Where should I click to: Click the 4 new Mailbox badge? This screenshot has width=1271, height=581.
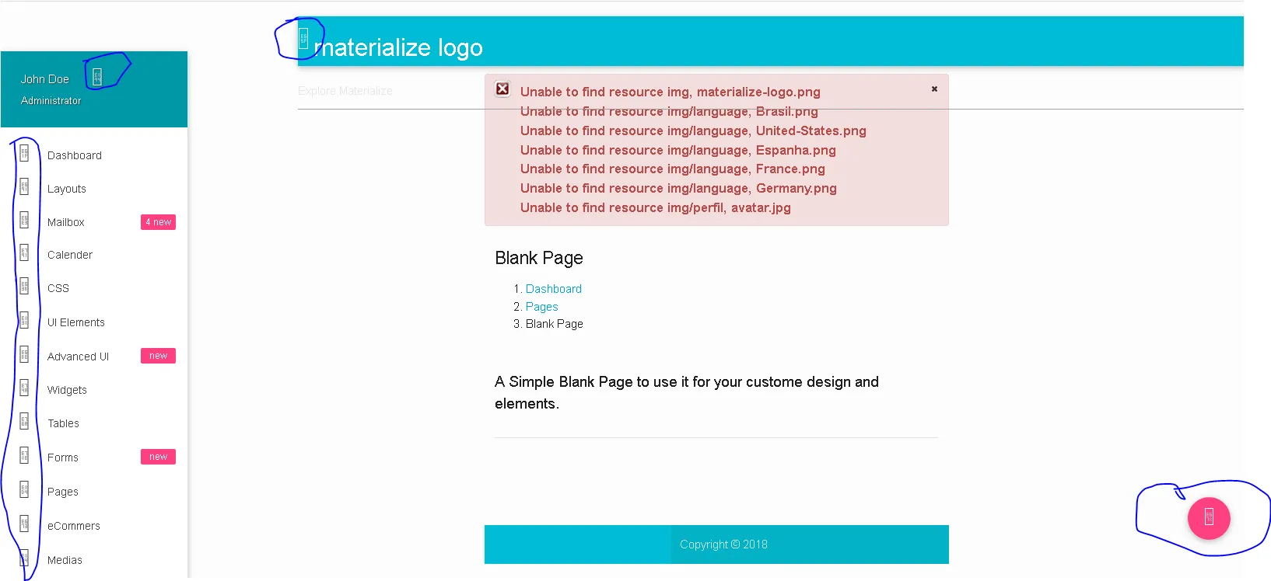158,222
